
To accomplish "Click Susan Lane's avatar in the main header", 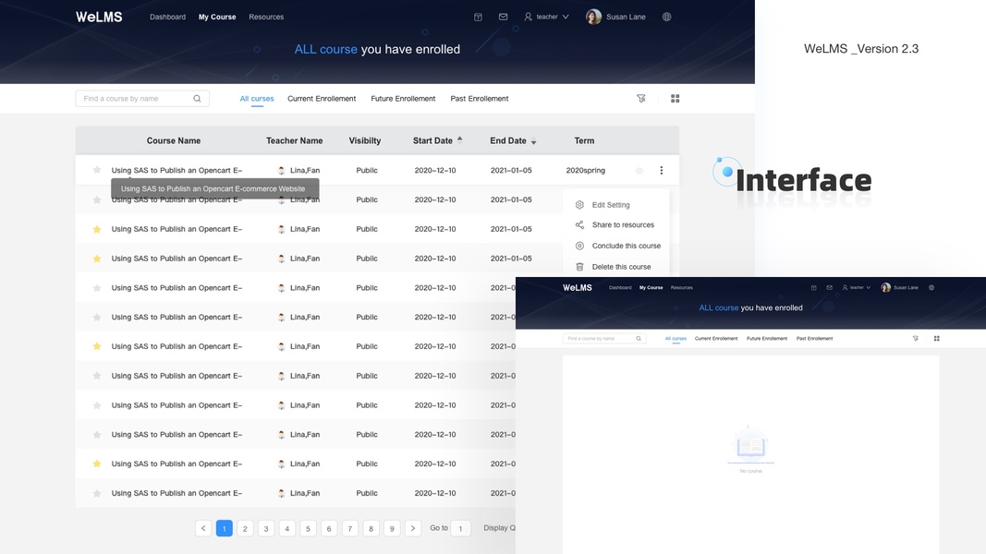I will pyautogui.click(x=593, y=17).
